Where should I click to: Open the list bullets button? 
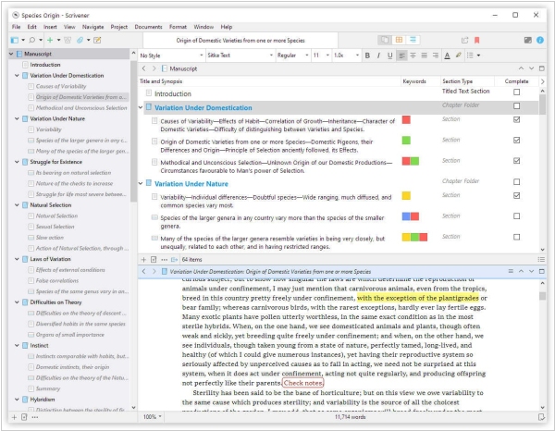[x=470, y=55]
